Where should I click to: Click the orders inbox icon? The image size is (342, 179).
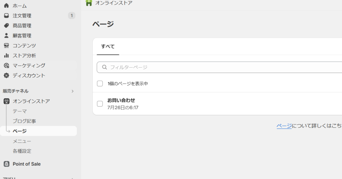[6, 16]
